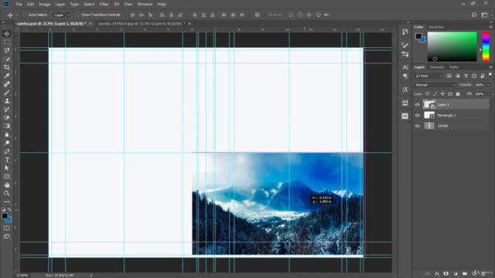The width and height of the screenshot is (495, 278).
Task: Open the Window menu
Action: click(145, 4)
